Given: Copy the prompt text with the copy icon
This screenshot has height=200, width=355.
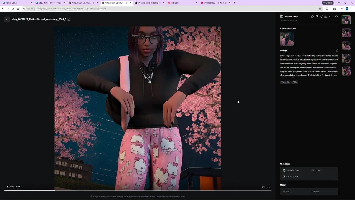Looking at the screenshot, I should (x=337, y=51).
